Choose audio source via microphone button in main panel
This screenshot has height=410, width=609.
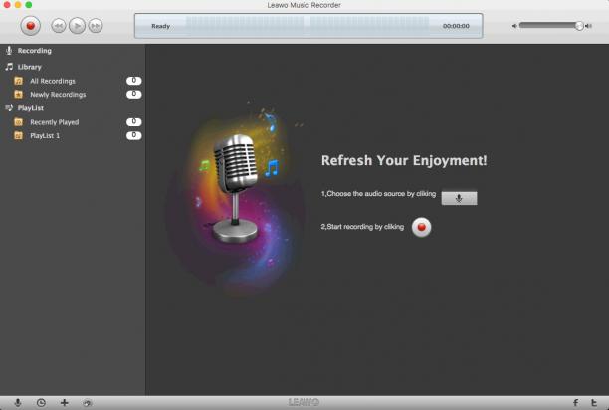tap(459, 198)
